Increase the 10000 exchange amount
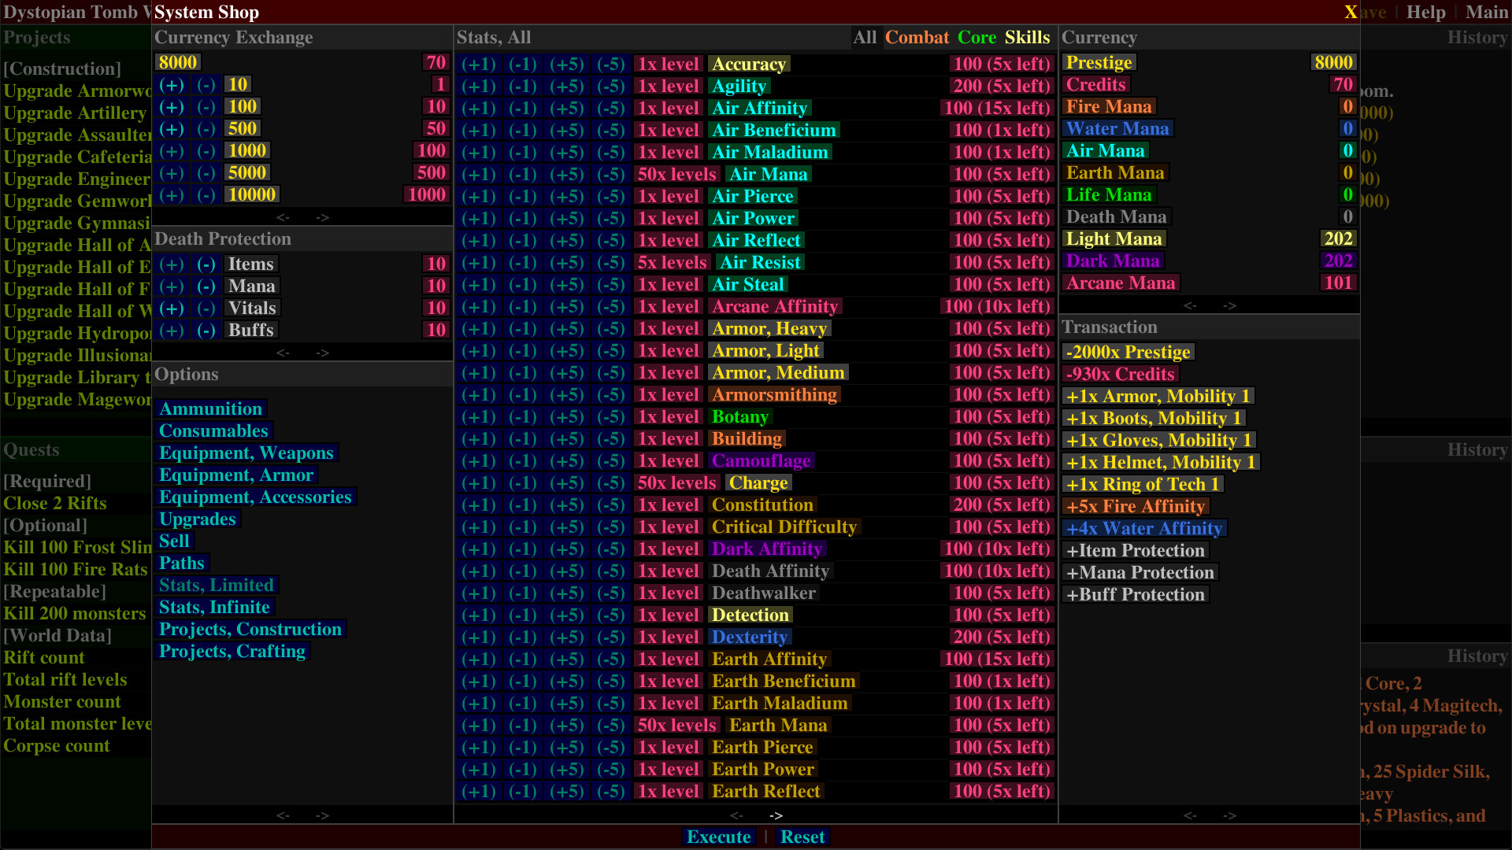 pyautogui.click(x=172, y=194)
